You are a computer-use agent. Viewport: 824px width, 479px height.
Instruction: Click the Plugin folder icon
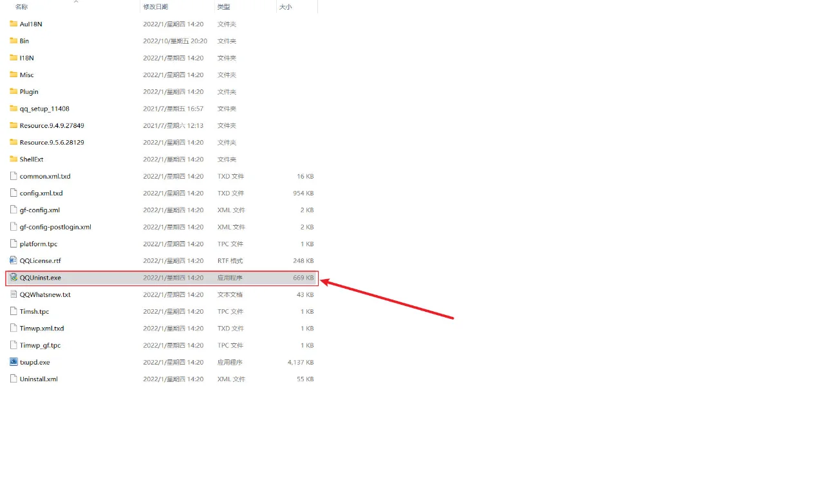(14, 91)
